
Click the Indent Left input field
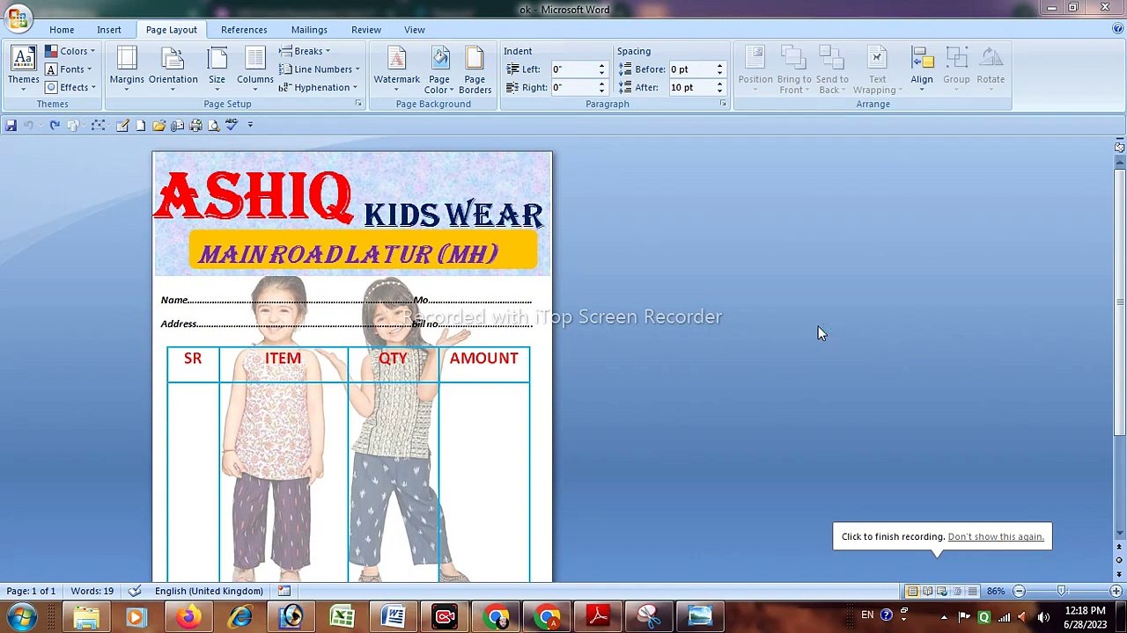pyautogui.click(x=573, y=69)
